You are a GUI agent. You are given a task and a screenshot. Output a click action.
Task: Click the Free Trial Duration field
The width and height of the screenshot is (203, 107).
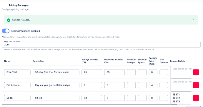click(101, 45)
